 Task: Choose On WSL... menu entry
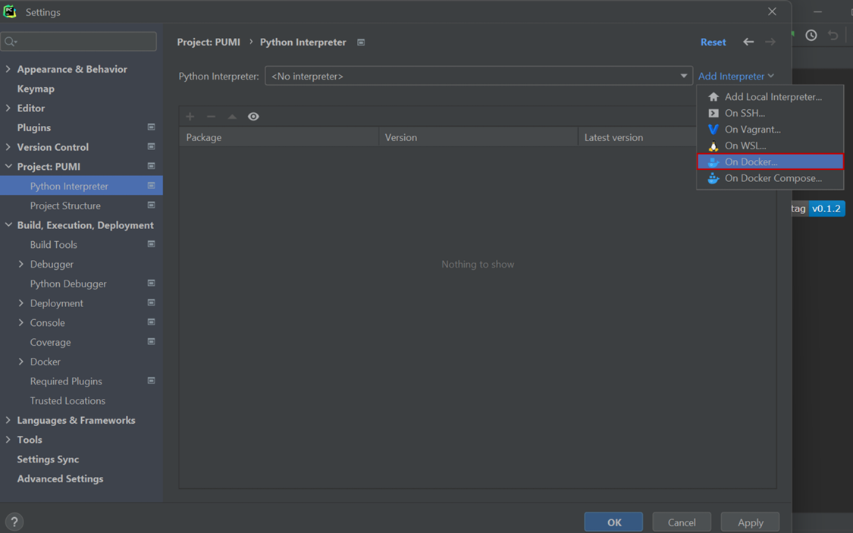[770, 146]
